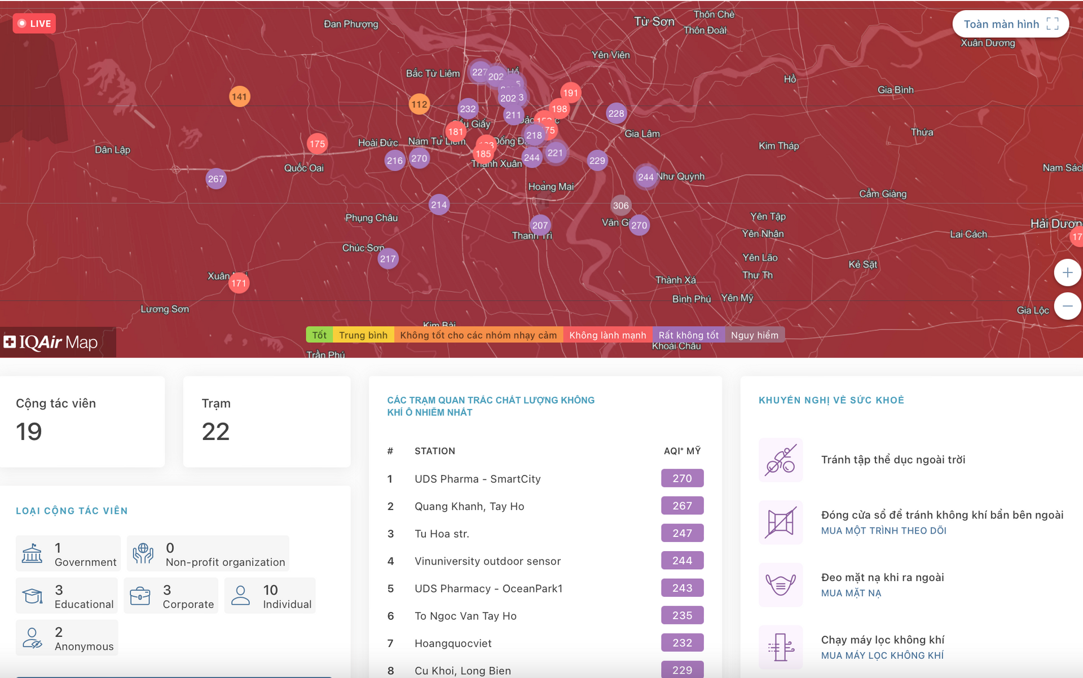Click the face mask recommendation icon
The width and height of the screenshot is (1083, 678).
[781, 585]
